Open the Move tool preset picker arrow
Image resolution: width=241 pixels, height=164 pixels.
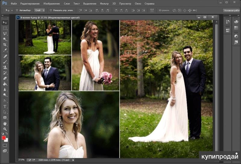pos(12,11)
